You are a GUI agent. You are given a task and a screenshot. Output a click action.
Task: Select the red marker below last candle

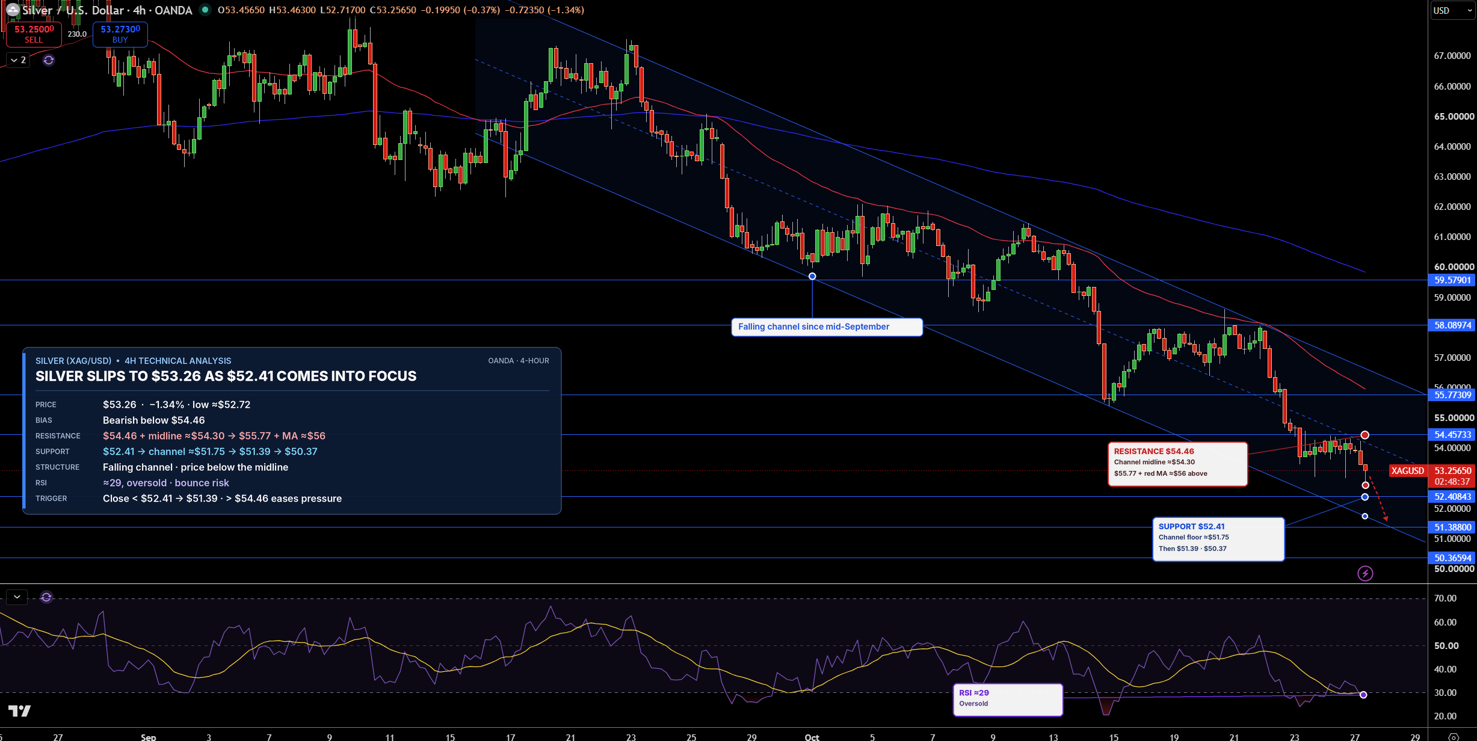point(1365,485)
